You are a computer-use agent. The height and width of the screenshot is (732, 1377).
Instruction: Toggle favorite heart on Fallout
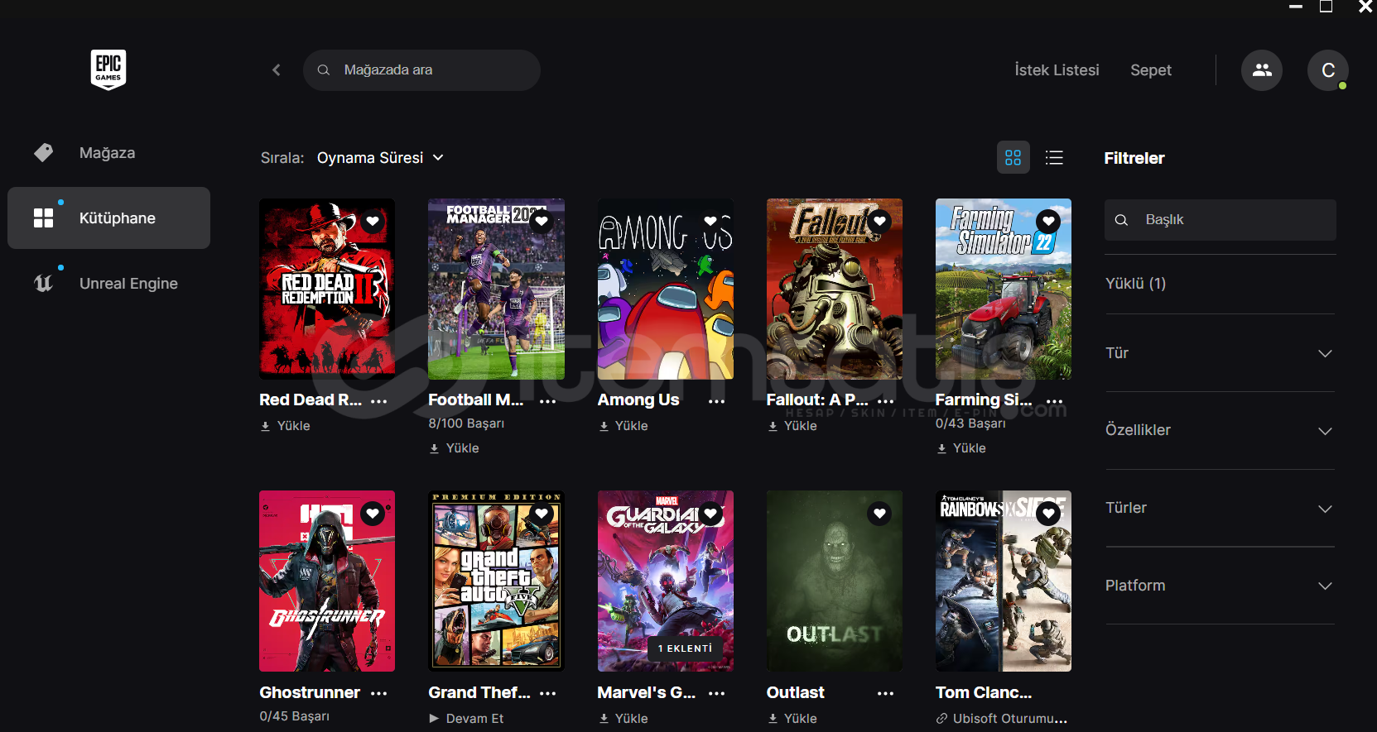(x=879, y=221)
